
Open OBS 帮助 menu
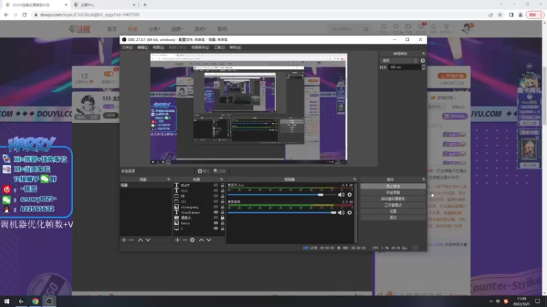point(235,47)
